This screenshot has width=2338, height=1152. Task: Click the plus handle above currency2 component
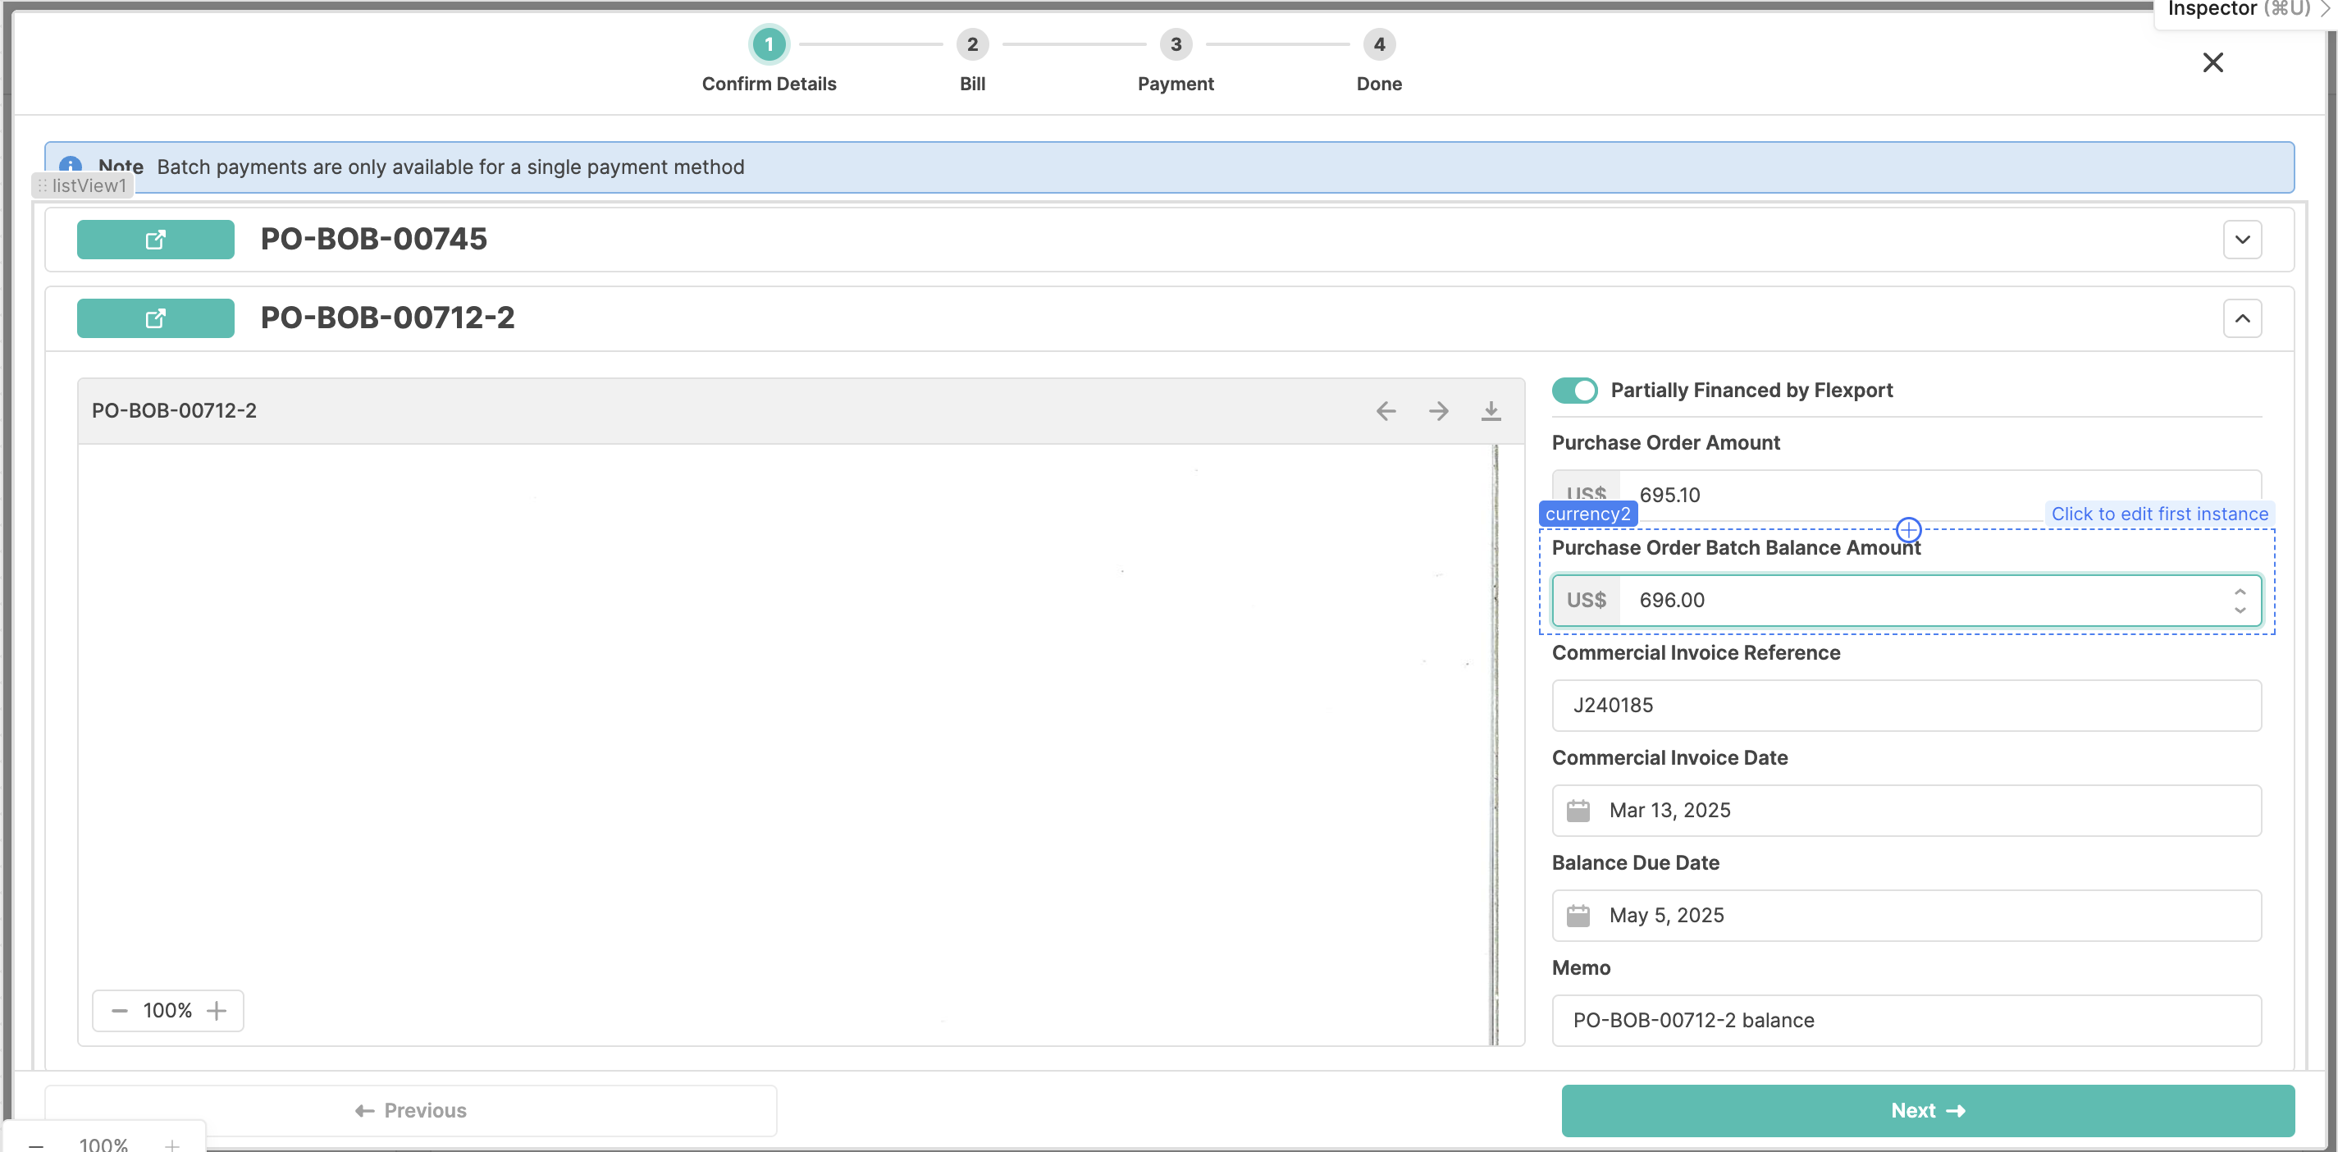coord(1909,529)
